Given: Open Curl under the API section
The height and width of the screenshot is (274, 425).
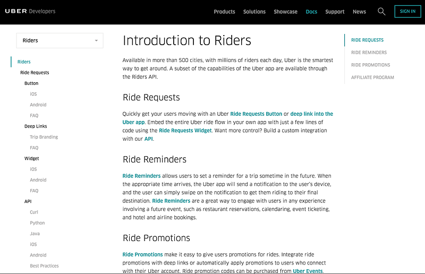Looking at the screenshot, I should pyautogui.click(x=34, y=212).
